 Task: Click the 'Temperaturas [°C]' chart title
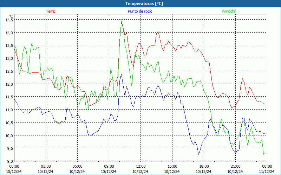tap(144, 3)
